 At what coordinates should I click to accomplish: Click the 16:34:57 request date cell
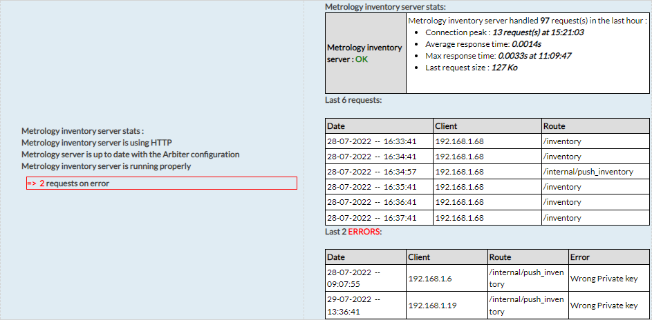coord(372,172)
